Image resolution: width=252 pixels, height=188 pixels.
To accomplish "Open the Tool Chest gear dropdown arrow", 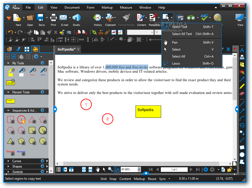I will coord(41,56).
